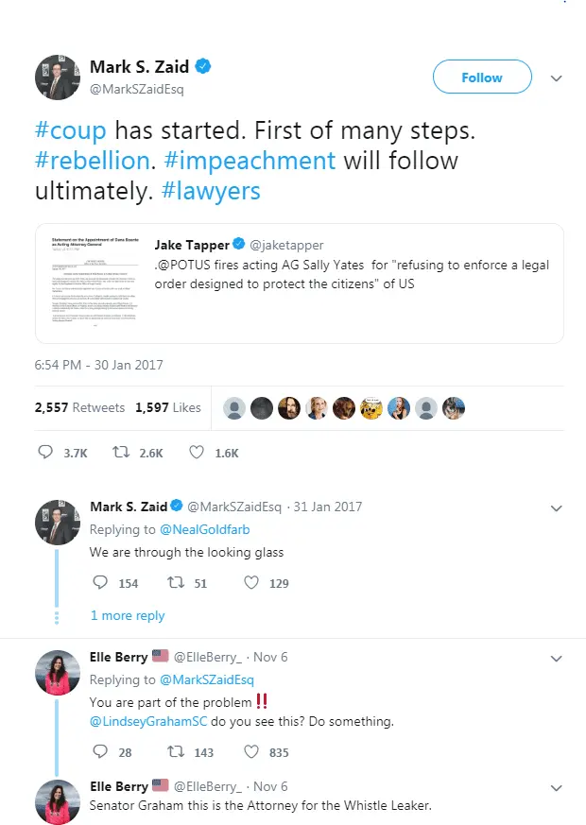Image resolution: width=586 pixels, height=825 pixels.
Task: Click the reply icon with 28 replies
Action: click(x=100, y=752)
